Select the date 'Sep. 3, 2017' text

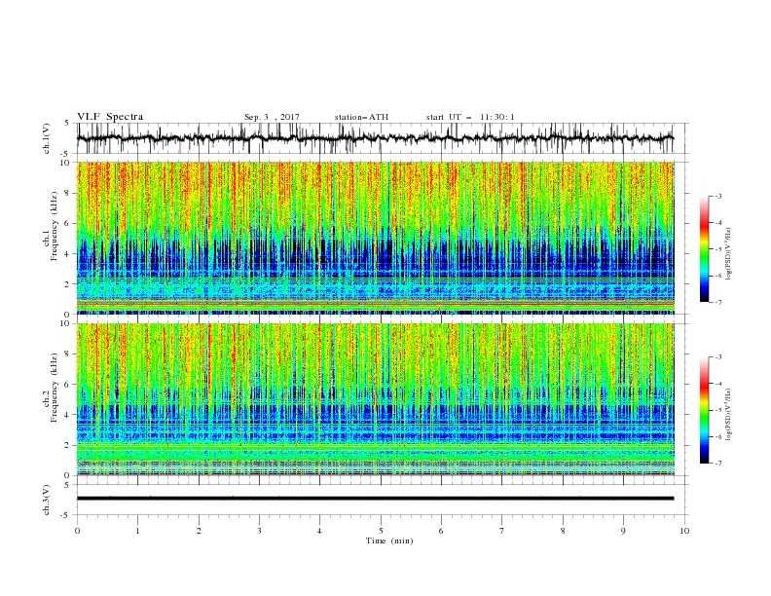[272, 117]
